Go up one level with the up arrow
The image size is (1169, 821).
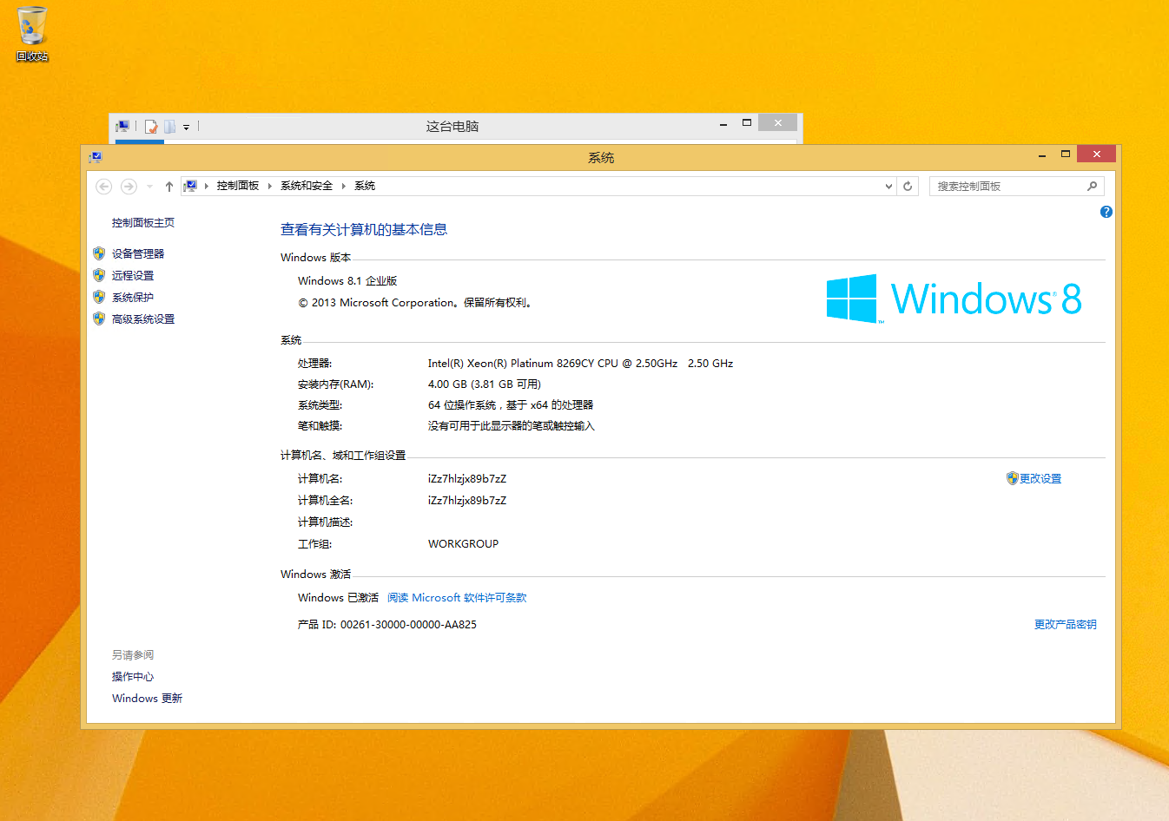tap(169, 187)
